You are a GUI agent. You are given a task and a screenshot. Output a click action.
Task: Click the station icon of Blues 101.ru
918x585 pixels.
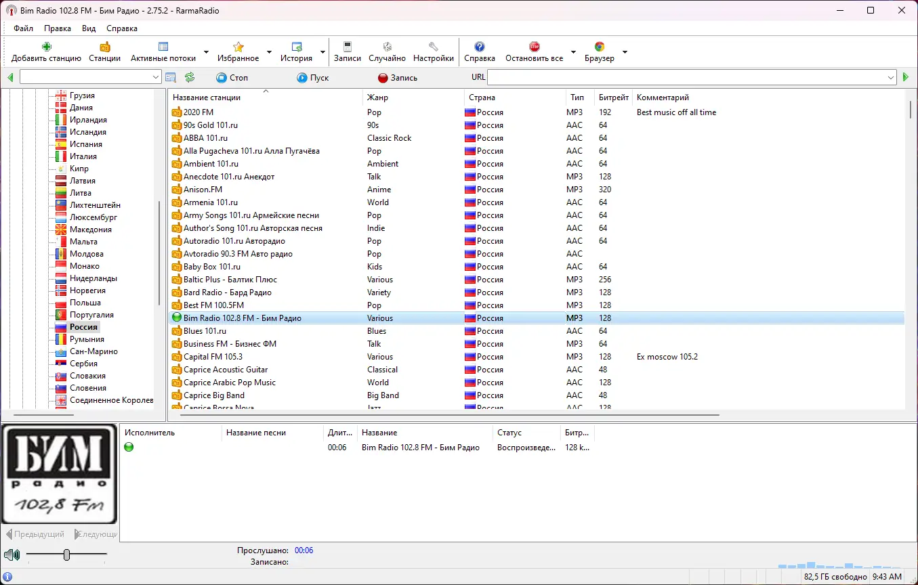177,331
